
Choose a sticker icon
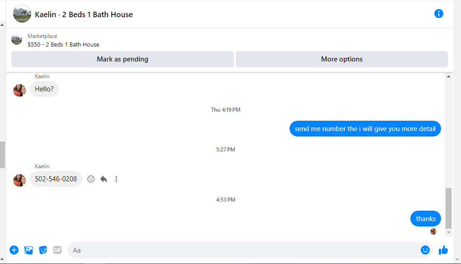43,250
